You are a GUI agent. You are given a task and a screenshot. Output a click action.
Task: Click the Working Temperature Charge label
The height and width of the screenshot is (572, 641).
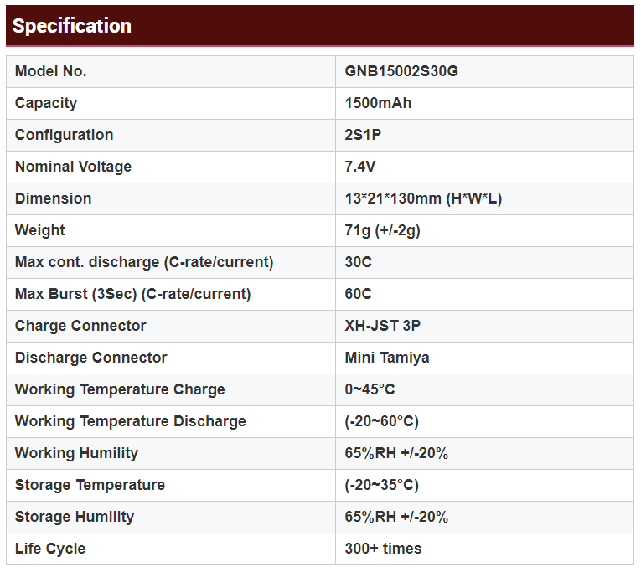click(120, 389)
